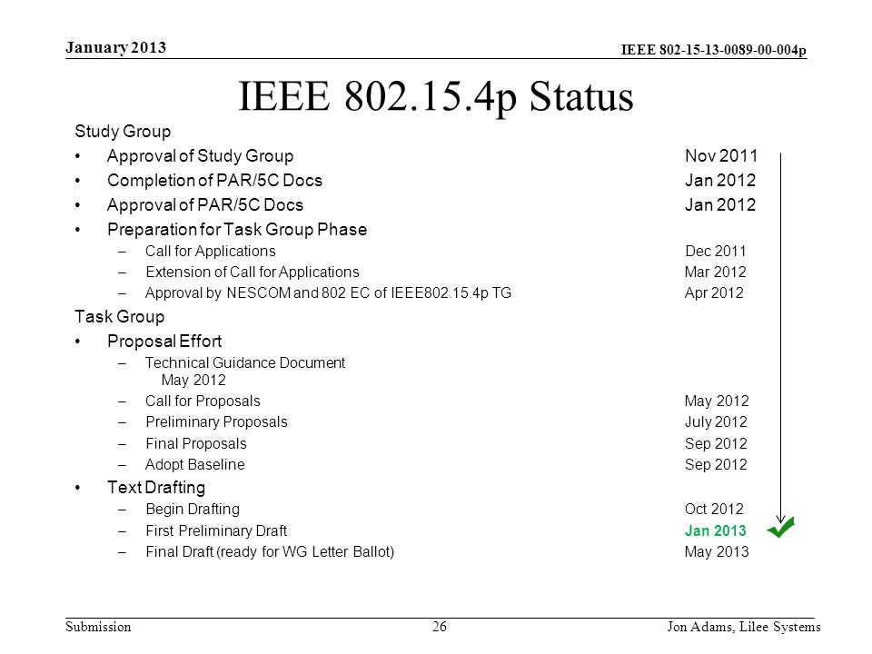Select author Jon Adams, Lilee Systems
This screenshot has width=872, height=654.
[744, 627]
